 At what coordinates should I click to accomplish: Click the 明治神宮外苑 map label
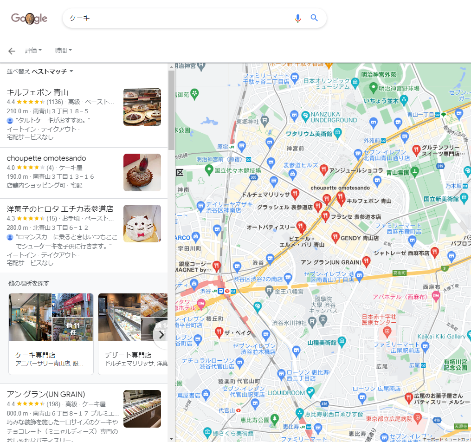coord(379,75)
